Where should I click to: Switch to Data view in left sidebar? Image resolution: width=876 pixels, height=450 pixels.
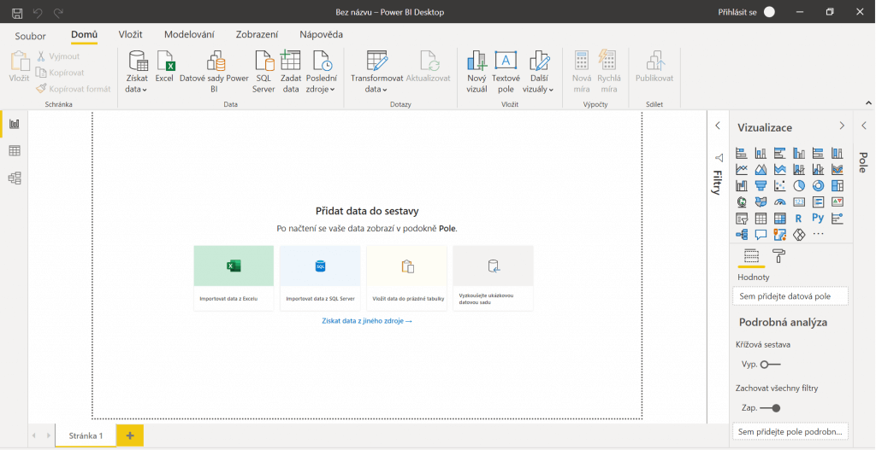[x=15, y=151]
